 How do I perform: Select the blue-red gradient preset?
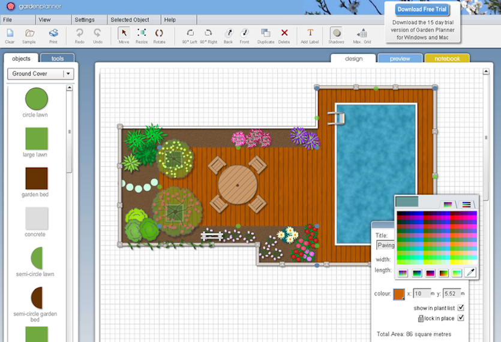coord(430,273)
